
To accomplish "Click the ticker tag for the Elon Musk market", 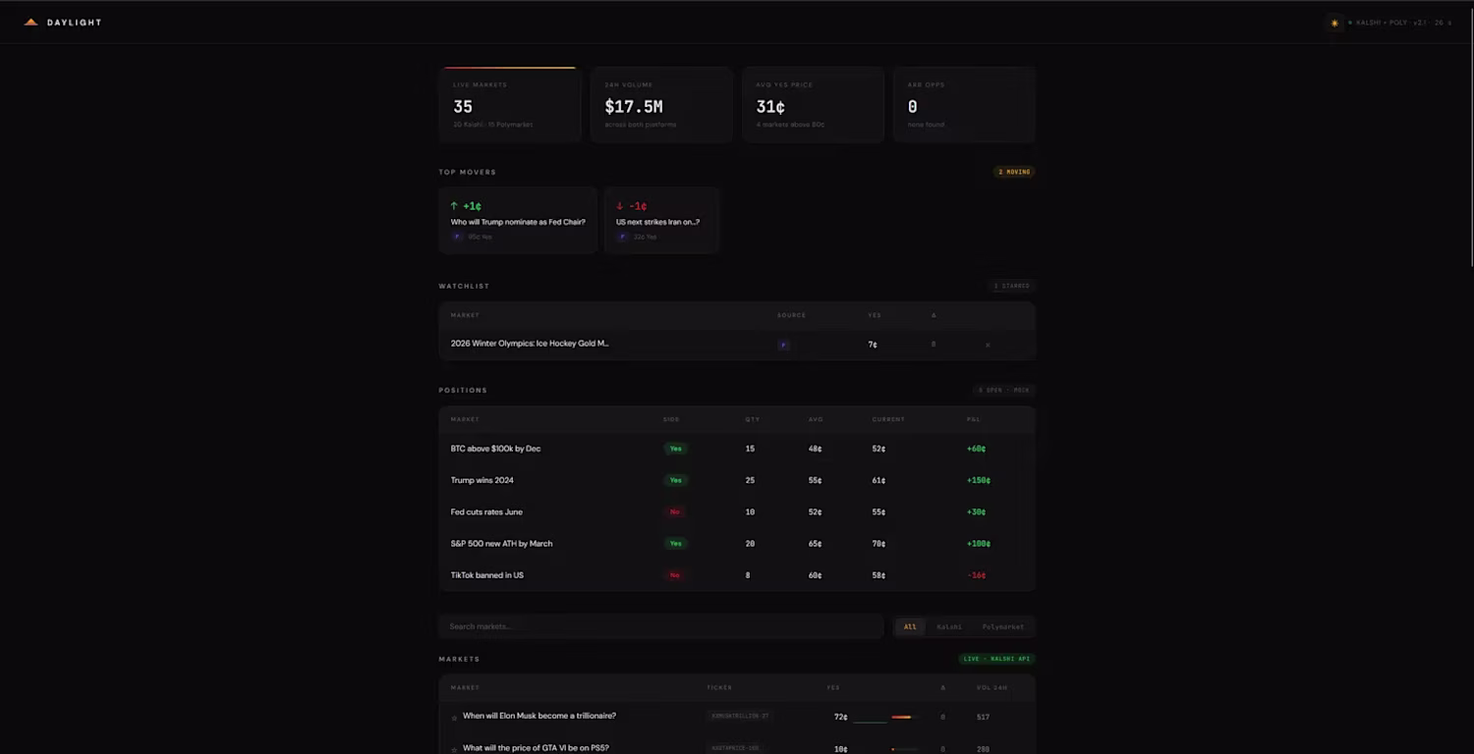I will pyautogui.click(x=739, y=716).
